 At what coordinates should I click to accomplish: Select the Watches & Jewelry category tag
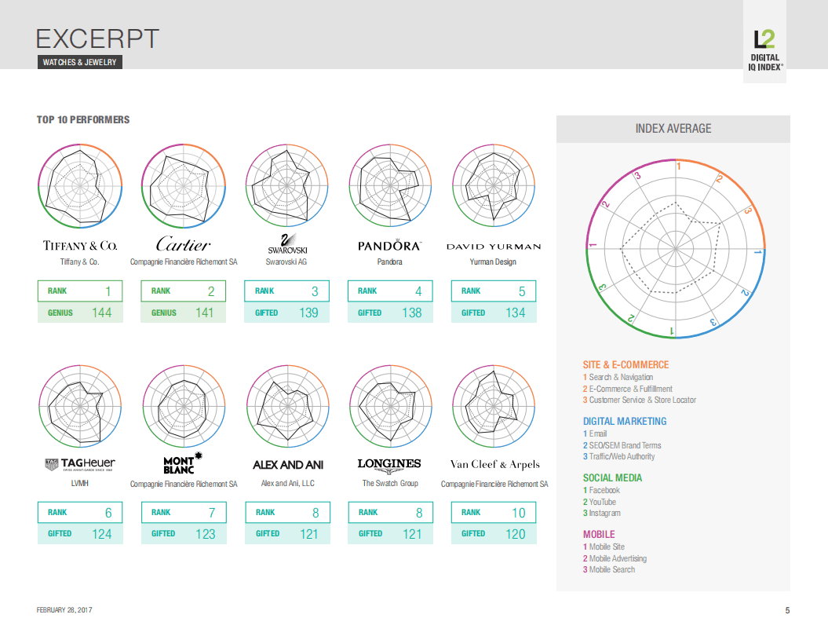[79, 62]
